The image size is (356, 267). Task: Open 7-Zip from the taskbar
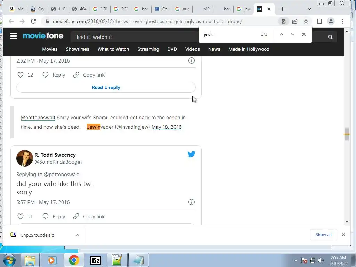95,260
